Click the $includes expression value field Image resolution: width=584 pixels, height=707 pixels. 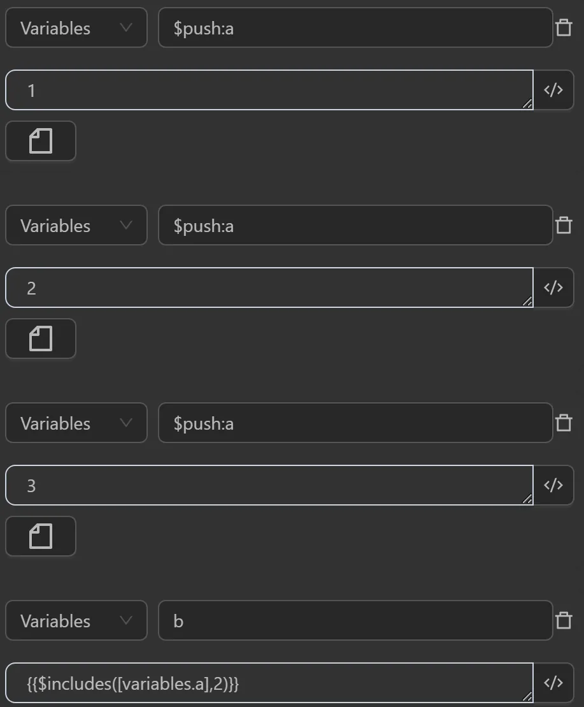(269, 683)
